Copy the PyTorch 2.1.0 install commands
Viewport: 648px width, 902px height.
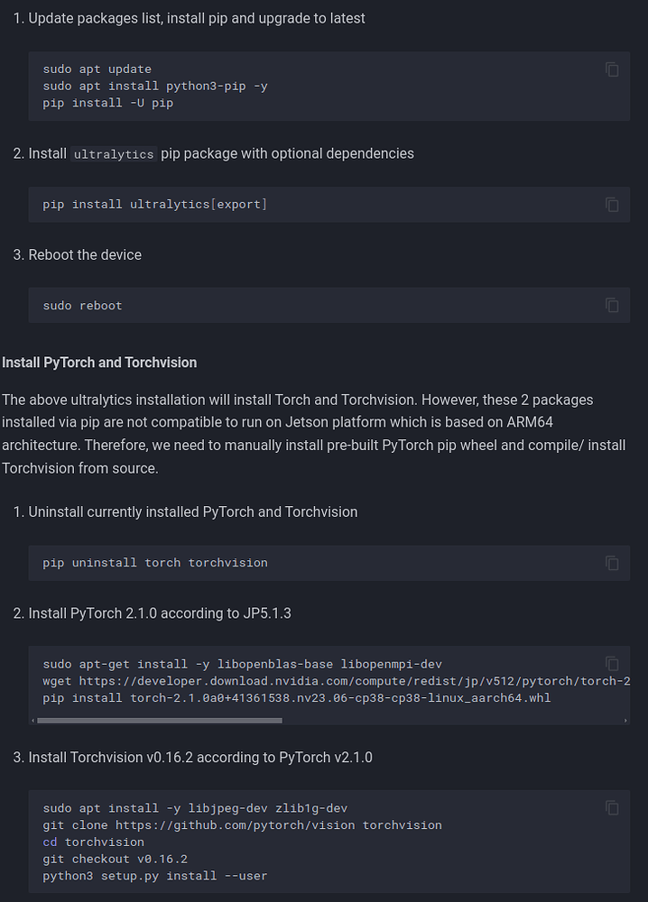(x=612, y=663)
